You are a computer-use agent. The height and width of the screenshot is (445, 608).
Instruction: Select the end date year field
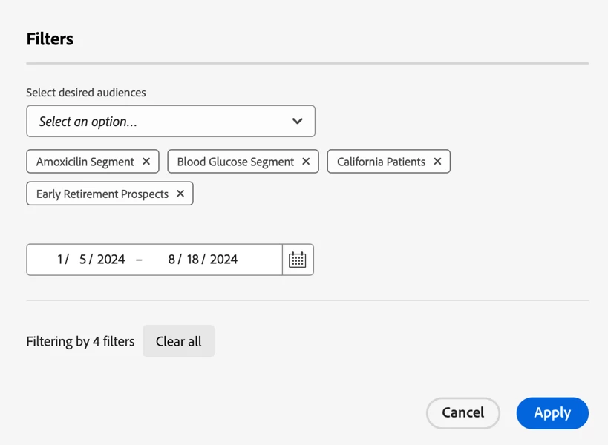click(x=223, y=260)
